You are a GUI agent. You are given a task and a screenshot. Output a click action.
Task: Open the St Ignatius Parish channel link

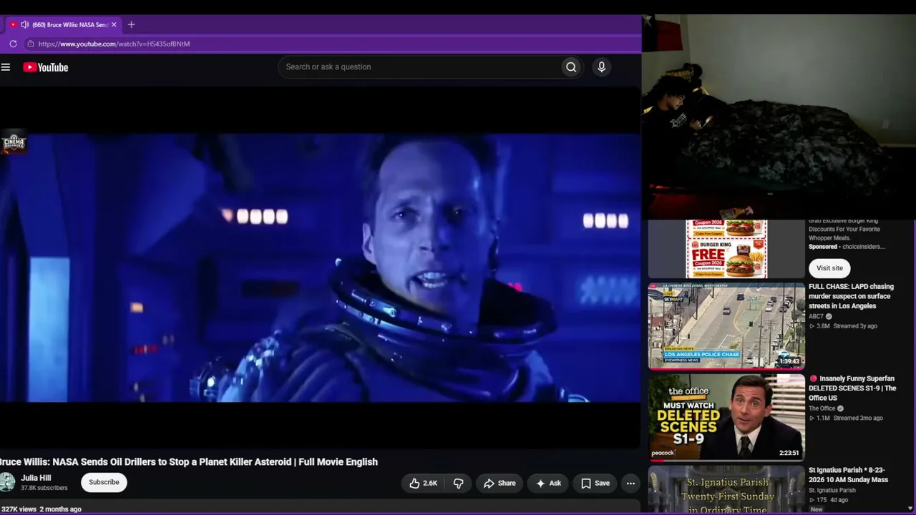tap(832, 490)
